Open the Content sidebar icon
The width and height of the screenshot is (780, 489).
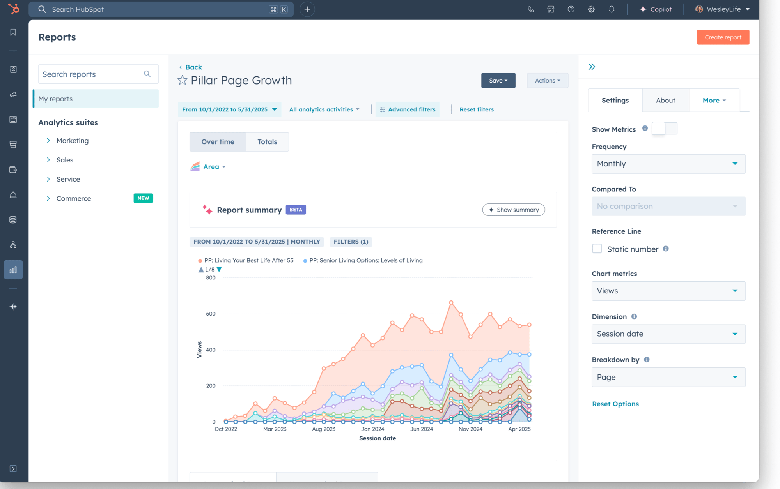click(x=13, y=119)
